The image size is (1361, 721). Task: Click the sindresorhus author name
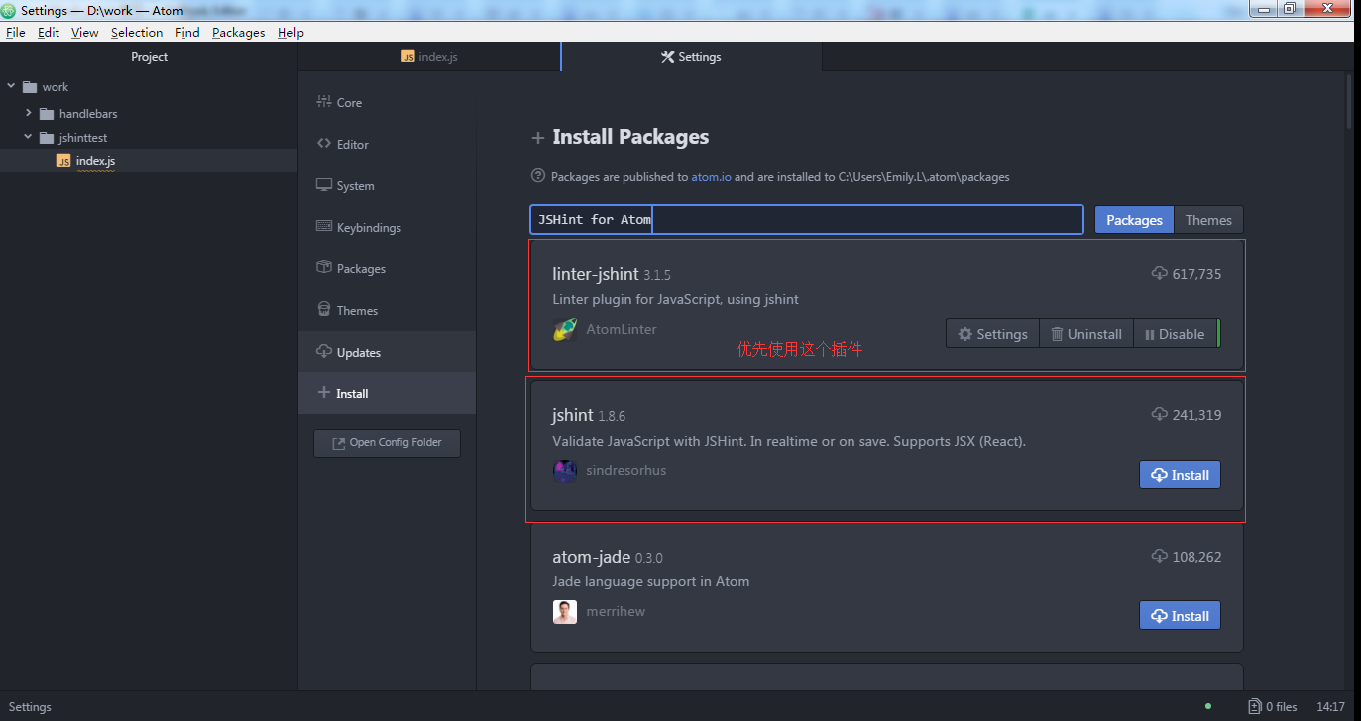click(626, 470)
